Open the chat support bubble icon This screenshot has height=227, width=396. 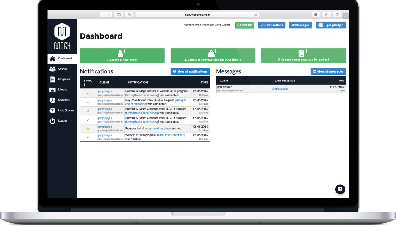coord(340,189)
